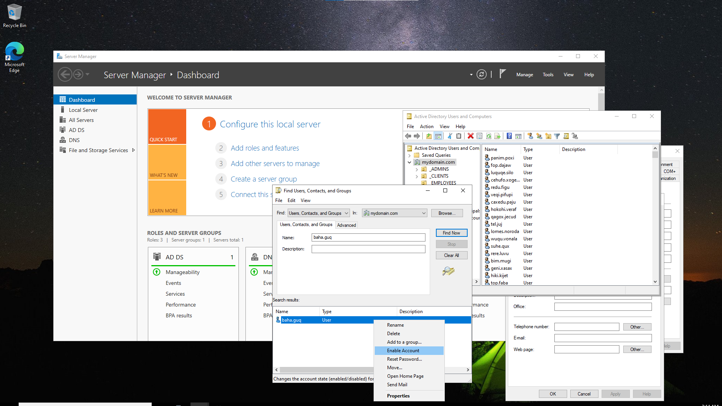The height and width of the screenshot is (406, 722).
Task: Expand the Saved Queries tree node
Action: [410, 155]
